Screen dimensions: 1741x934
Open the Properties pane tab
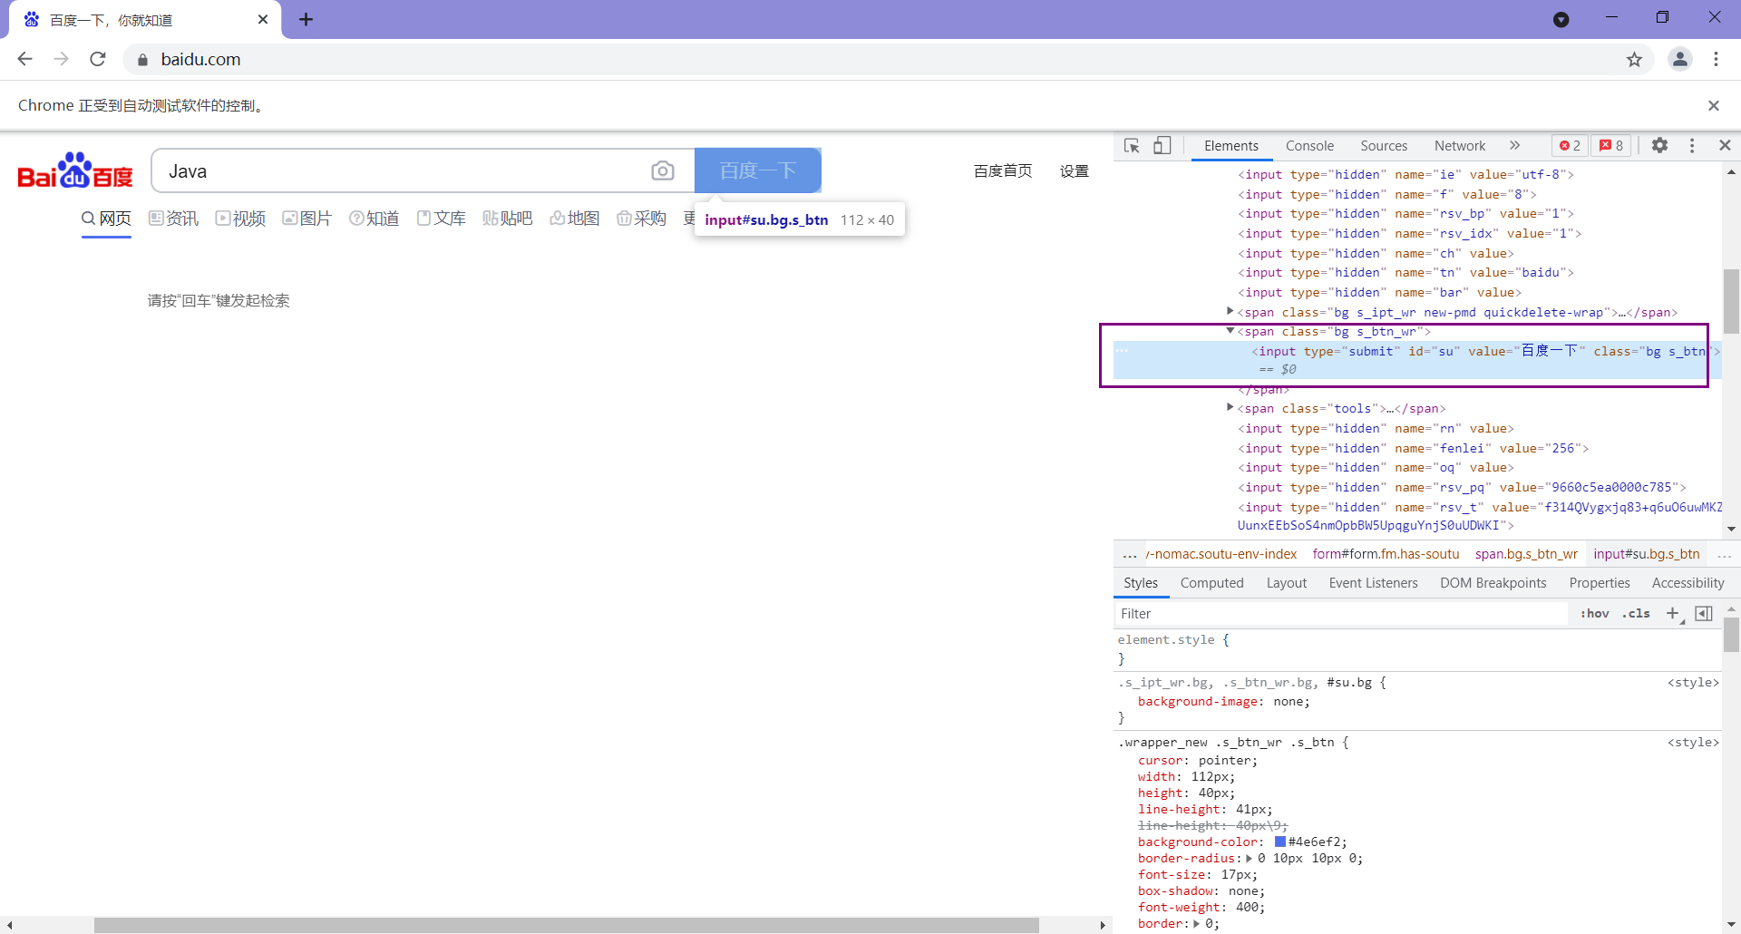point(1600,583)
